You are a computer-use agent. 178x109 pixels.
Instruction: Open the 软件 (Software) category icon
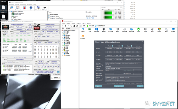[x=152, y=30]
